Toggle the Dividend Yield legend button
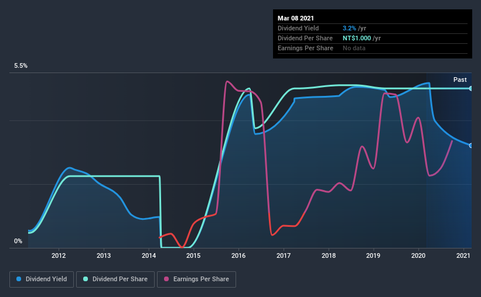This screenshot has width=481, height=297. click(x=42, y=279)
